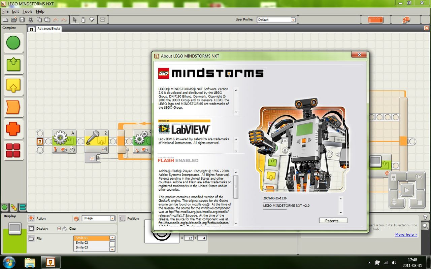The width and height of the screenshot is (431, 269).
Task: Switch to the Common palette tab
Action: pyautogui.click(x=5, y=207)
